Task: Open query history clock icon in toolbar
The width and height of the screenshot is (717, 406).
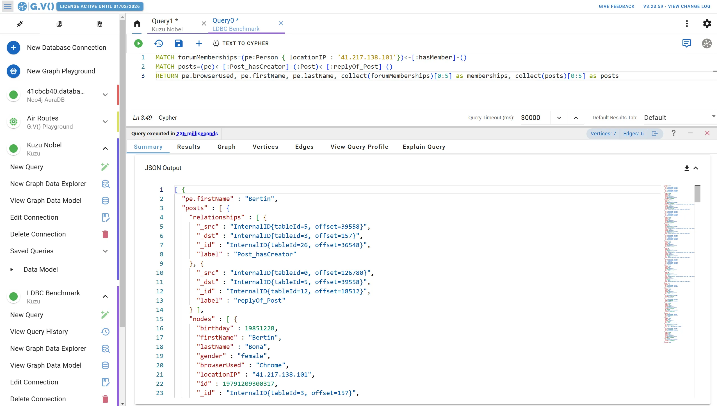Action: coord(159,43)
